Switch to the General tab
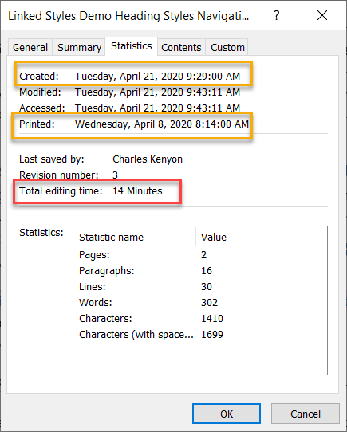Viewport: 347px width, 432px height. pos(30,47)
